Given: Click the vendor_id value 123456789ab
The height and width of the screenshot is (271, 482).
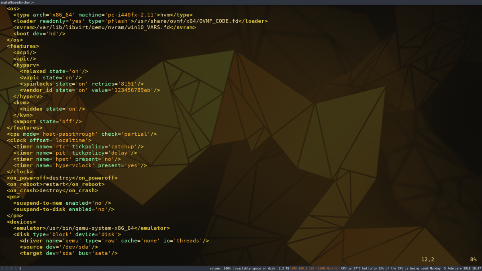Looking at the screenshot, I should pos(135,90).
